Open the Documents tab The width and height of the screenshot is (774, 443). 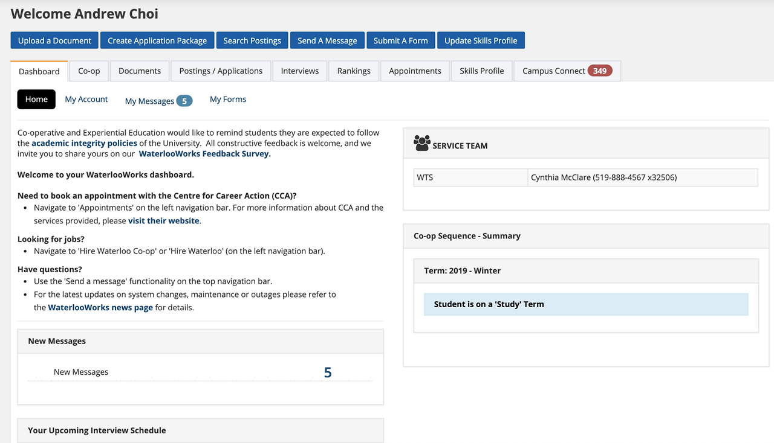click(x=140, y=71)
